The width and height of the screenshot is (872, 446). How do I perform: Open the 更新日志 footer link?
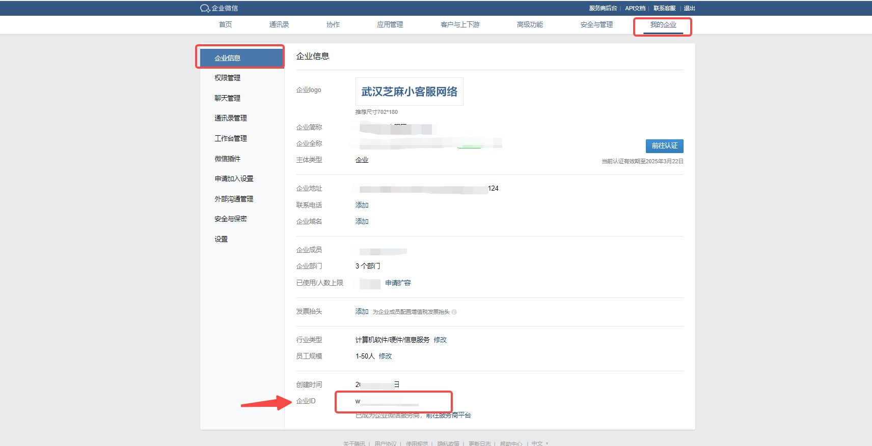tap(480, 443)
